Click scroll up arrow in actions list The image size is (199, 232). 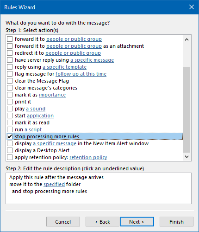click(x=187, y=39)
